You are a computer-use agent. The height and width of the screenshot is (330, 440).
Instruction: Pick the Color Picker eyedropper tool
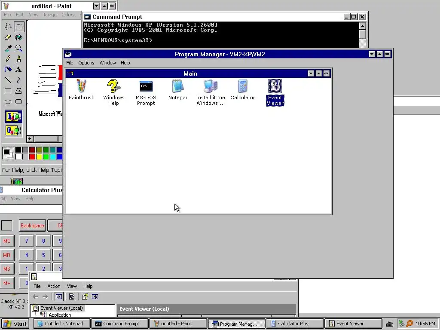tap(8, 48)
